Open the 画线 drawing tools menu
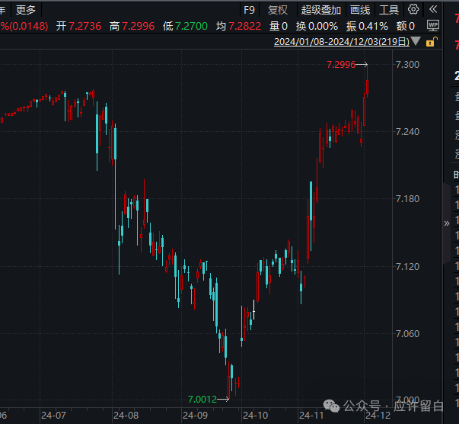The height and width of the screenshot is (424, 459). 360,10
